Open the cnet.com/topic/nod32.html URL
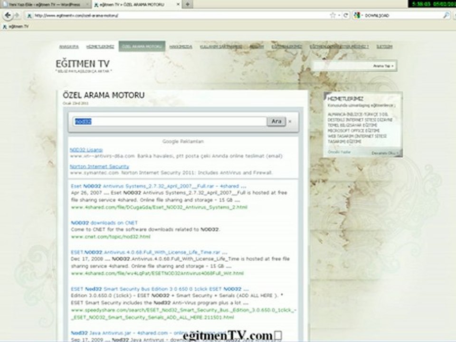Image resolution: width=456 pixels, height=342 pixels. pos(111,237)
